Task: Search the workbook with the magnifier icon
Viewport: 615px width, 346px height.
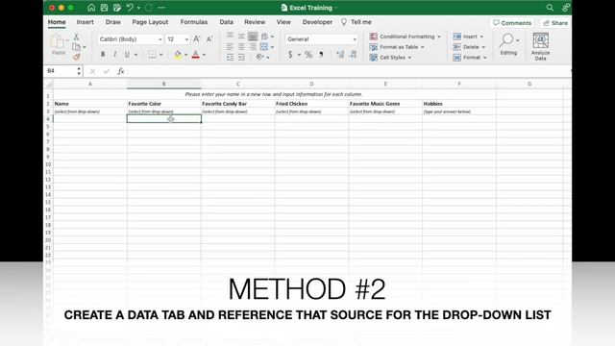Action: [550, 8]
